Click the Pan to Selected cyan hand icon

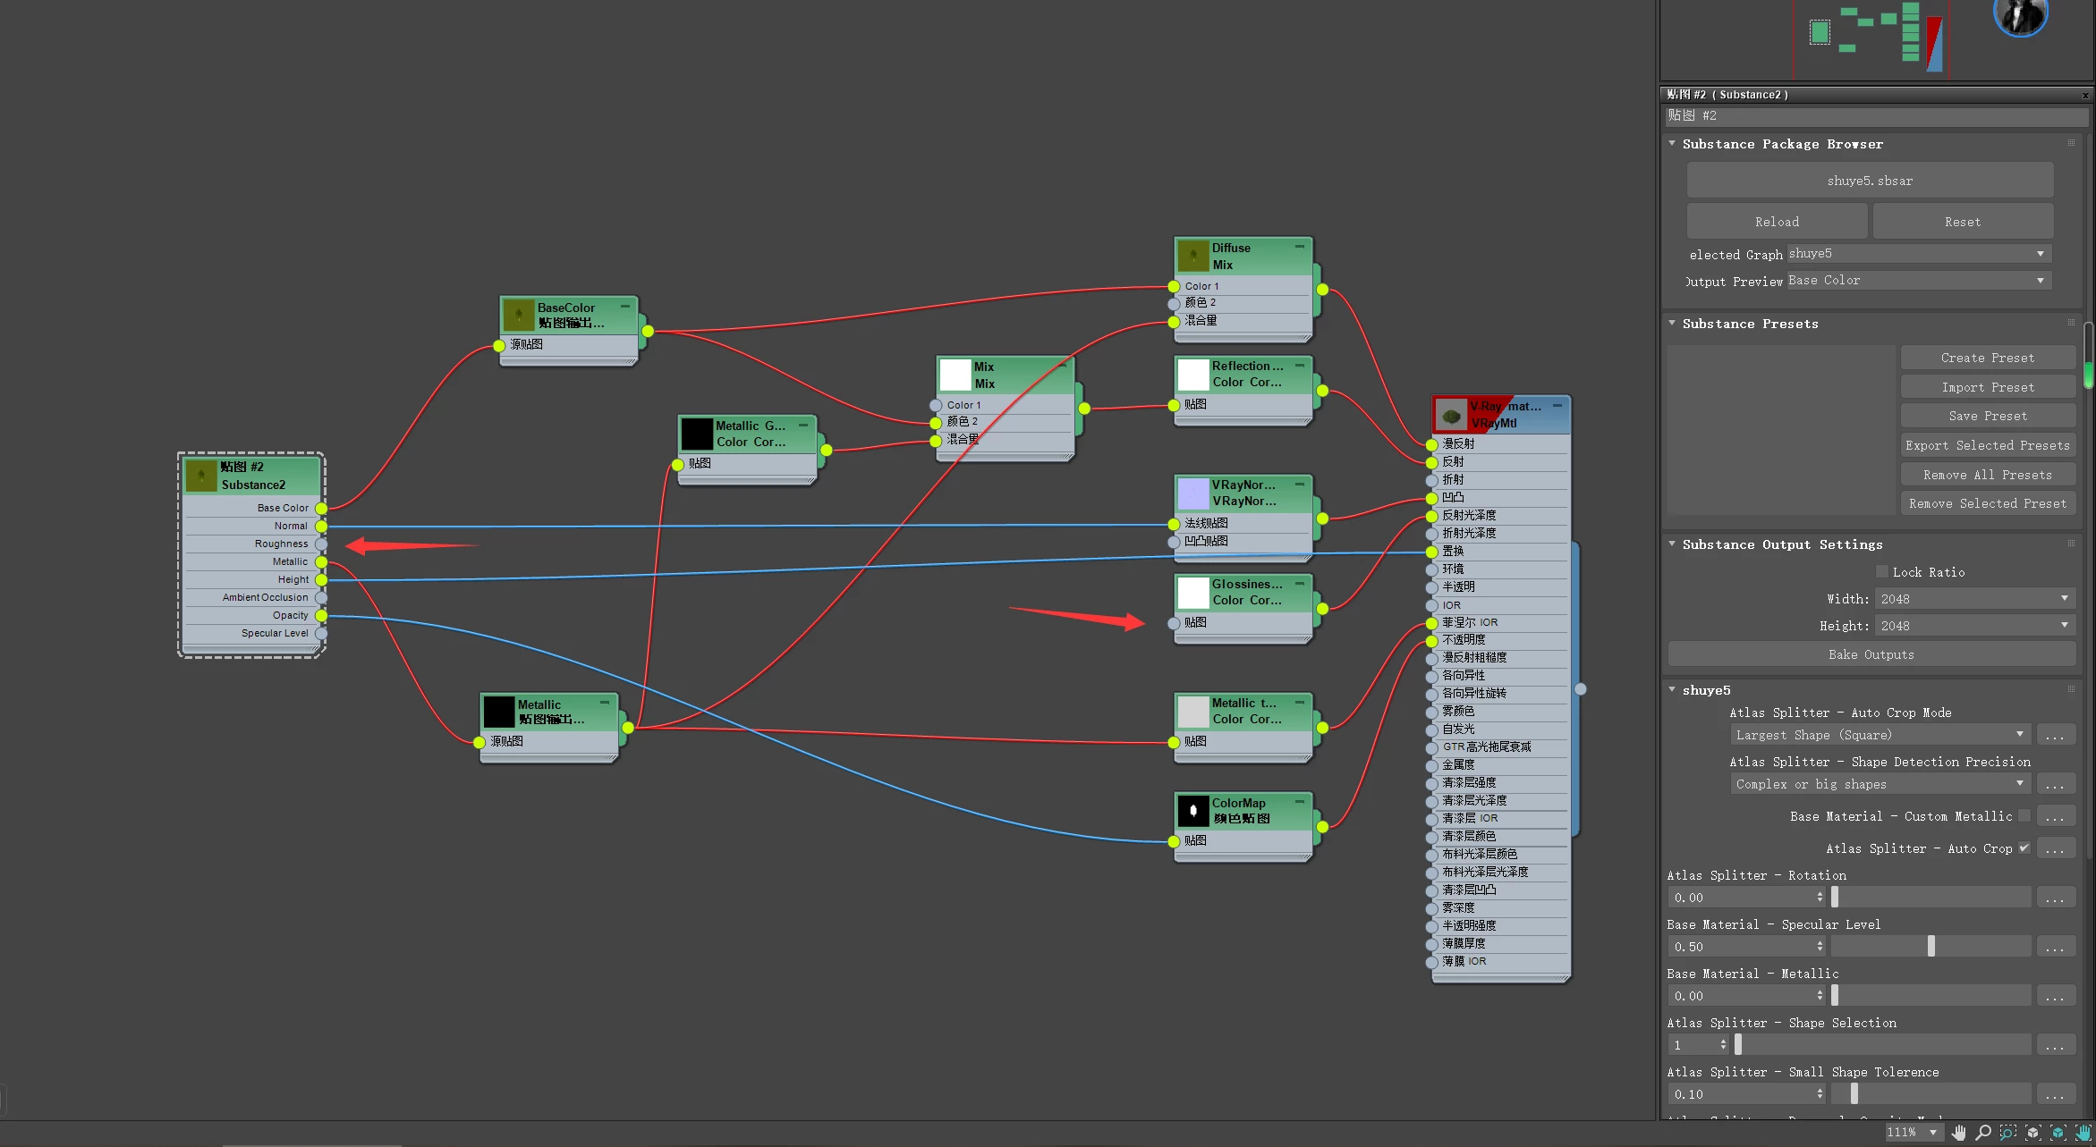[2083, 1133]
